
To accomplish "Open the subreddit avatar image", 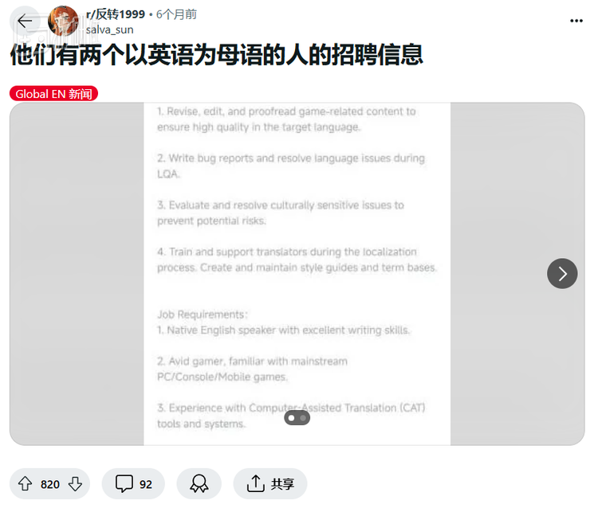I will [63, 21].
